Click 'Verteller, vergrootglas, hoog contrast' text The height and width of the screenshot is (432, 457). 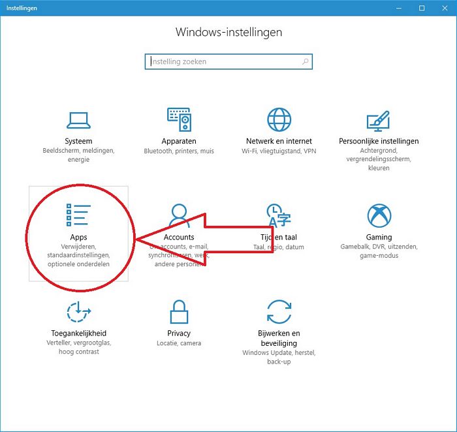(x=79, y=347)
